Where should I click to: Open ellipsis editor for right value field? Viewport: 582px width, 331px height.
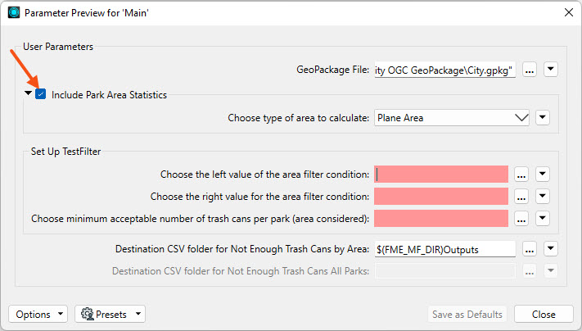click(521, 197)
